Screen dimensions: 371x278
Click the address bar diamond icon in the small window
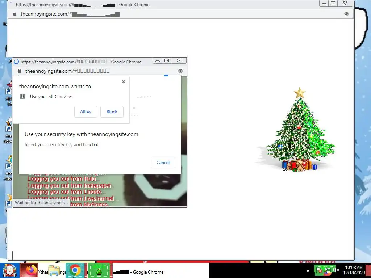pyautogui.click(x=180, y=71)
